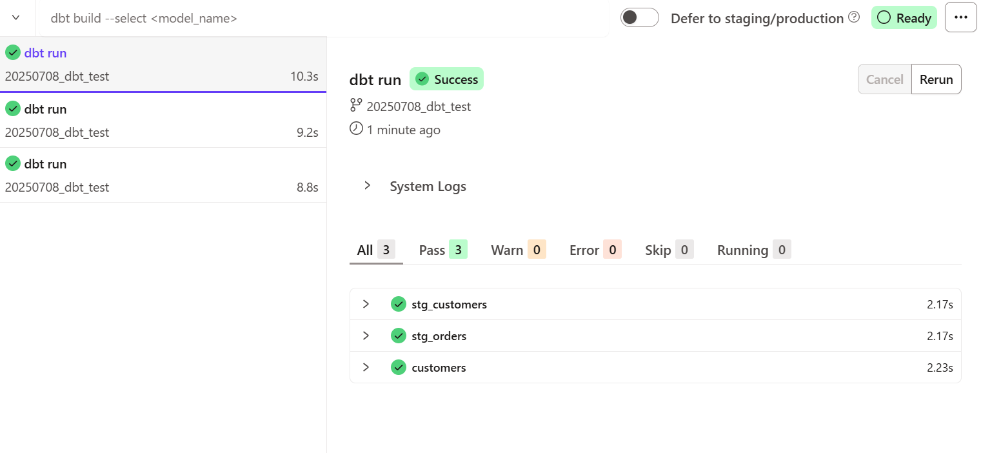The height and width of the screenshot is (453, 981).
Task: Click the Success status badge
Action: click(x=446, y=79)
